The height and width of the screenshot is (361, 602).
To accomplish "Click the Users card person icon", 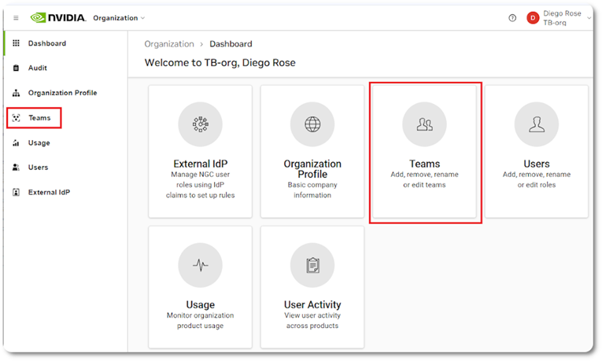I will coord(537,124).
